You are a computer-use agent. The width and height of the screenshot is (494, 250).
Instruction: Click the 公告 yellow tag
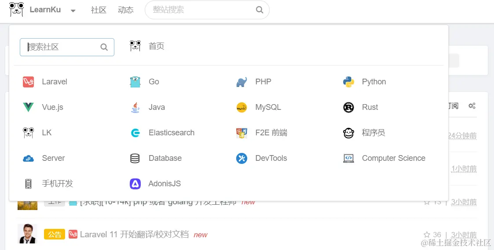pyautogui.click(x=55, y=235)
